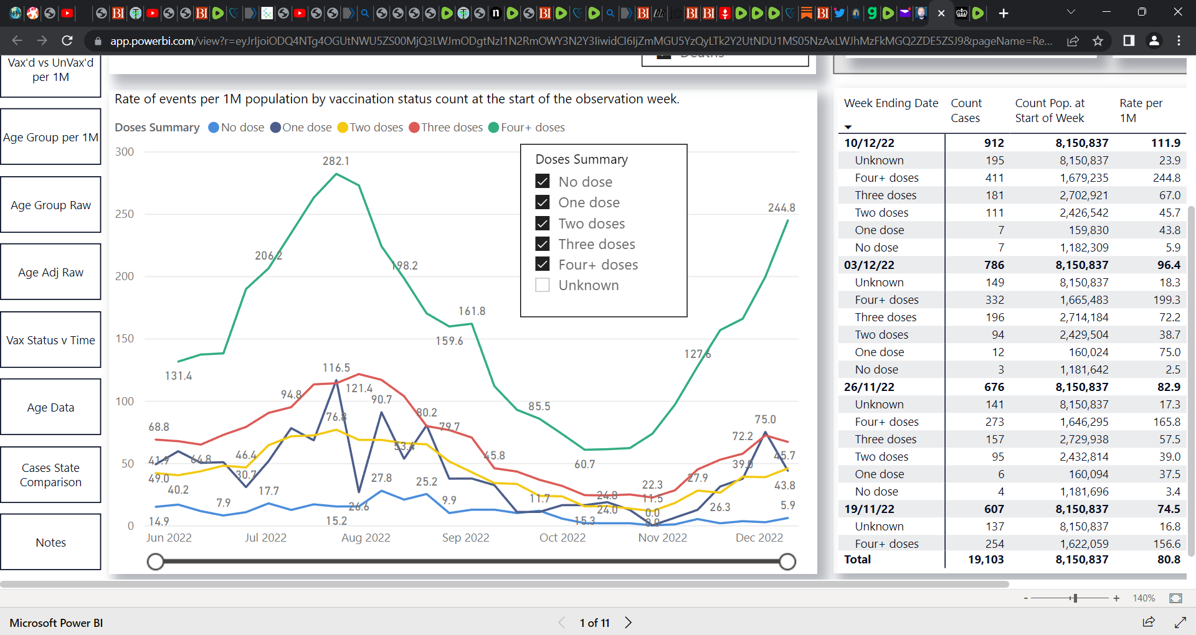Go to next report page
This screenshot has height=635, width=1196.
point(629,623)
